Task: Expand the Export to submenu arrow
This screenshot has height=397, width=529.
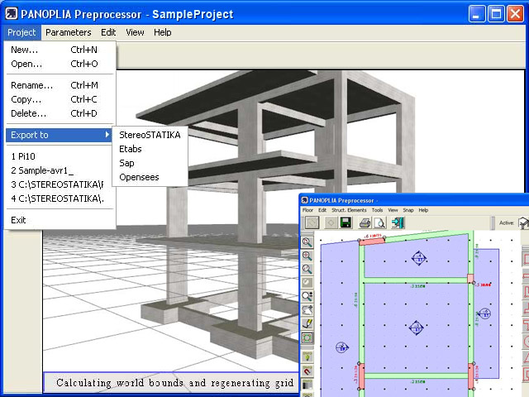Action: (107, 135)
